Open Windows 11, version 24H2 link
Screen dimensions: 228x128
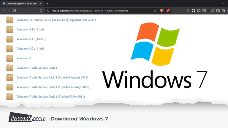(x=56, y=20)
